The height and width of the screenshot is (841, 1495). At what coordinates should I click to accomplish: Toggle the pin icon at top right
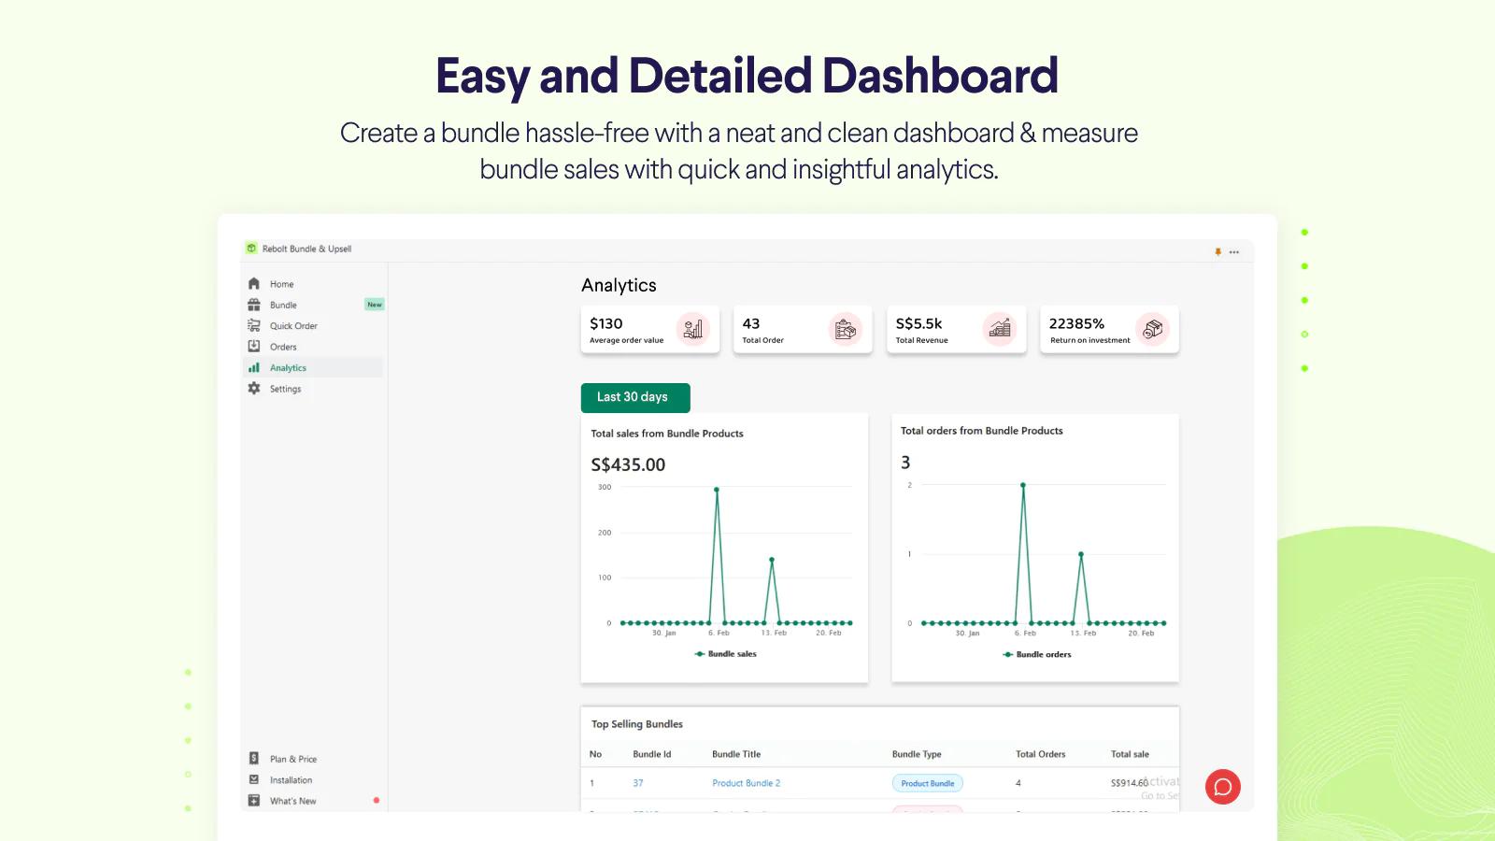pyautogui.click(x=1217, y=250)
